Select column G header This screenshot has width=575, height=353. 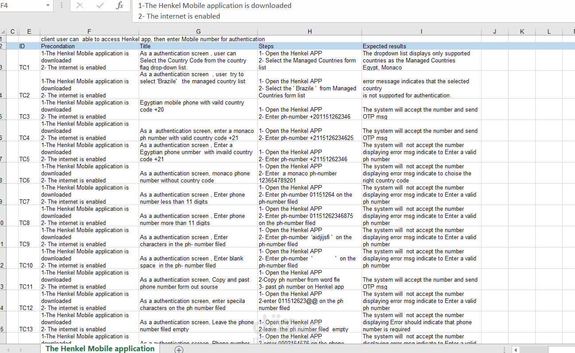click(198, 31)
